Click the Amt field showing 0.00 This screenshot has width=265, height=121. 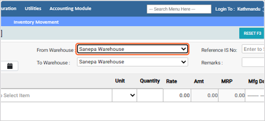click(x=205, y=95)
